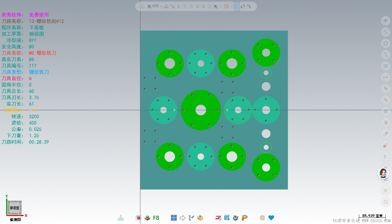392x224 pixels.
Task: Select the curve spline tool in sidebar
Action: tap(385, 54)
